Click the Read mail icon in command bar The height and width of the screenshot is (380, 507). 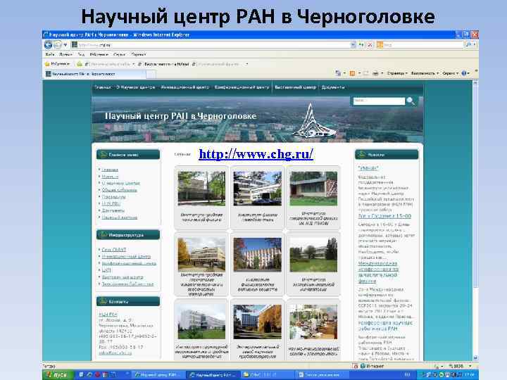click(365, 73)
